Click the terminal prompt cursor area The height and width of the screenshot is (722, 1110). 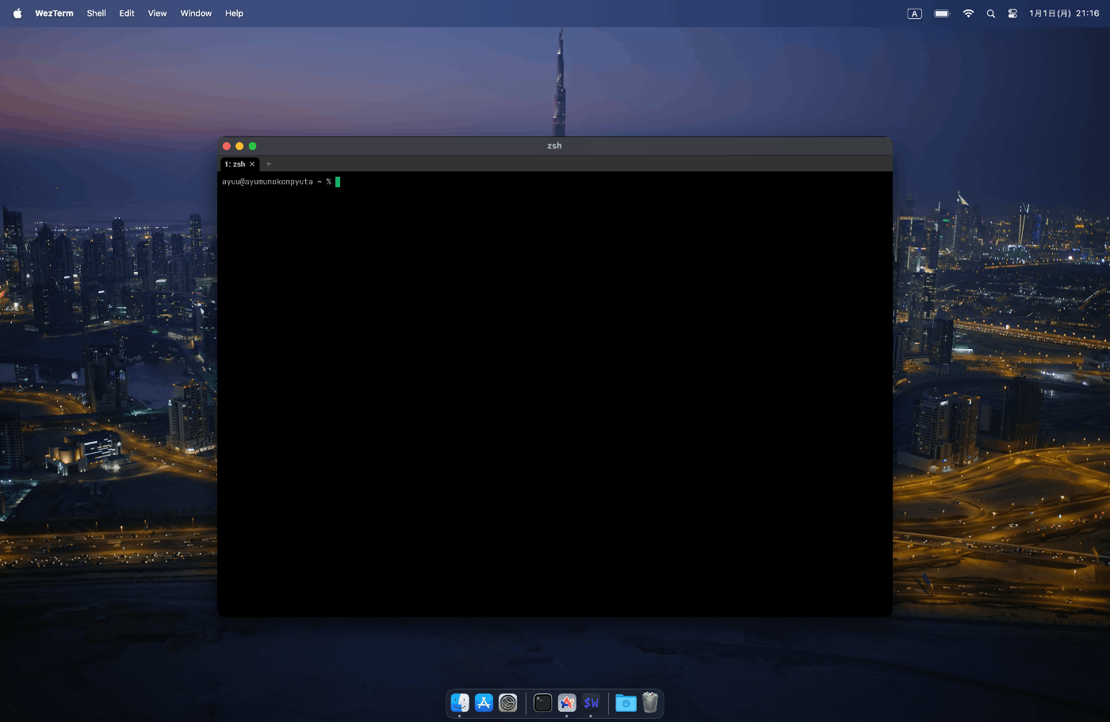(x=338, y=182)
